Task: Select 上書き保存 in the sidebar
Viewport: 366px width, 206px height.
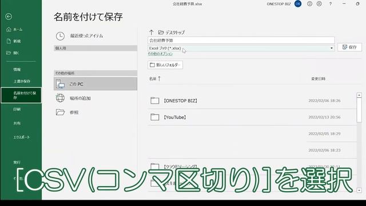Action: (22, 81)
